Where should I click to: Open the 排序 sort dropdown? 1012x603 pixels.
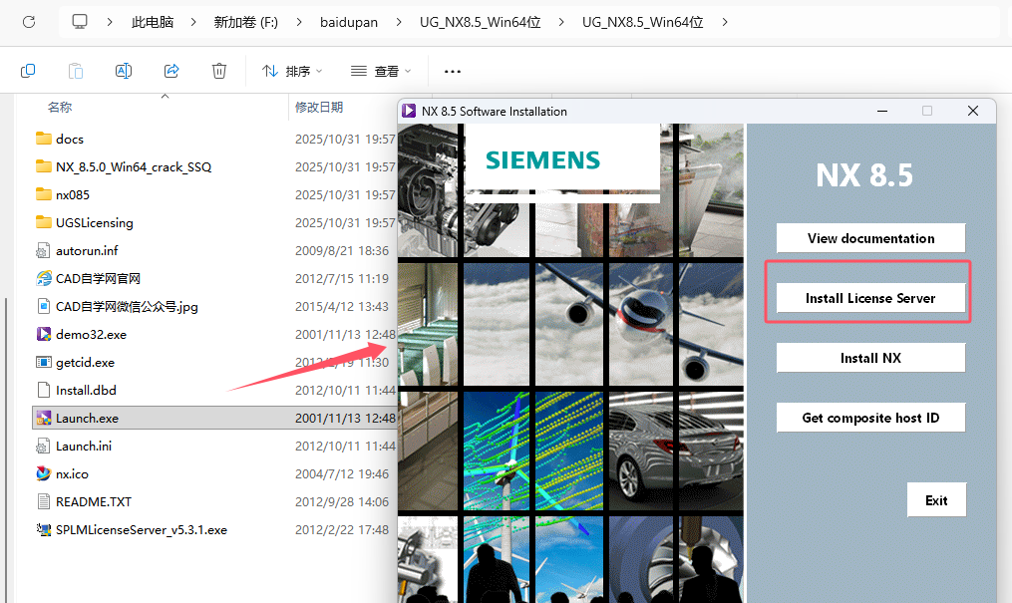pos(292,71)
